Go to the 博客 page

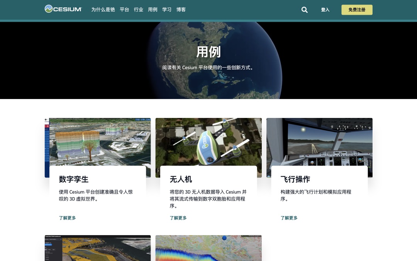click(x=181, y=10)
